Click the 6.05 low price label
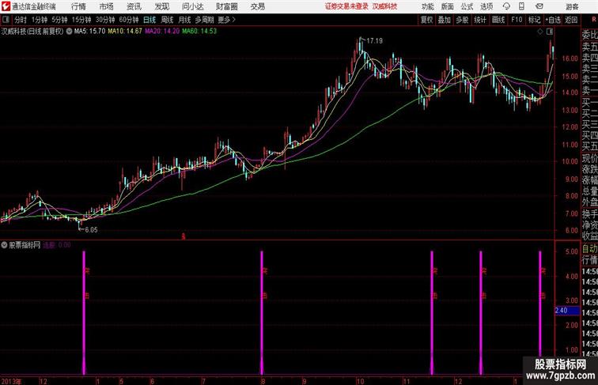Image resolution: width=598 pixels, height=385 pixels. (x=91, y=229)
